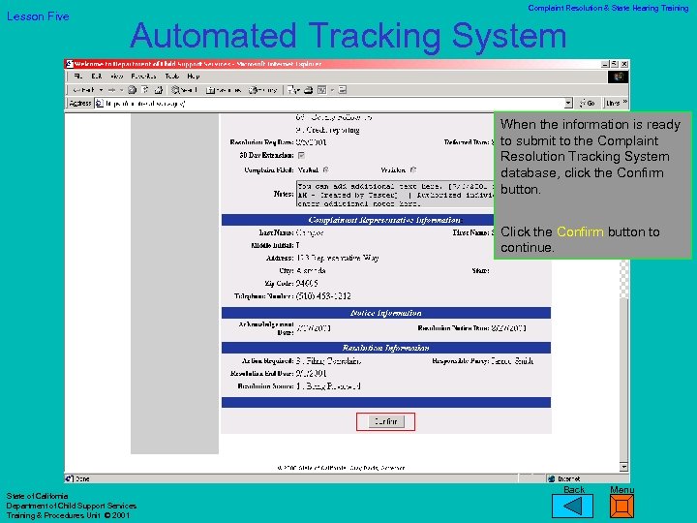Click the Mail icon in the toolbar
The height and width of the screenshot is (523, 697).
(x=293, y=90)
